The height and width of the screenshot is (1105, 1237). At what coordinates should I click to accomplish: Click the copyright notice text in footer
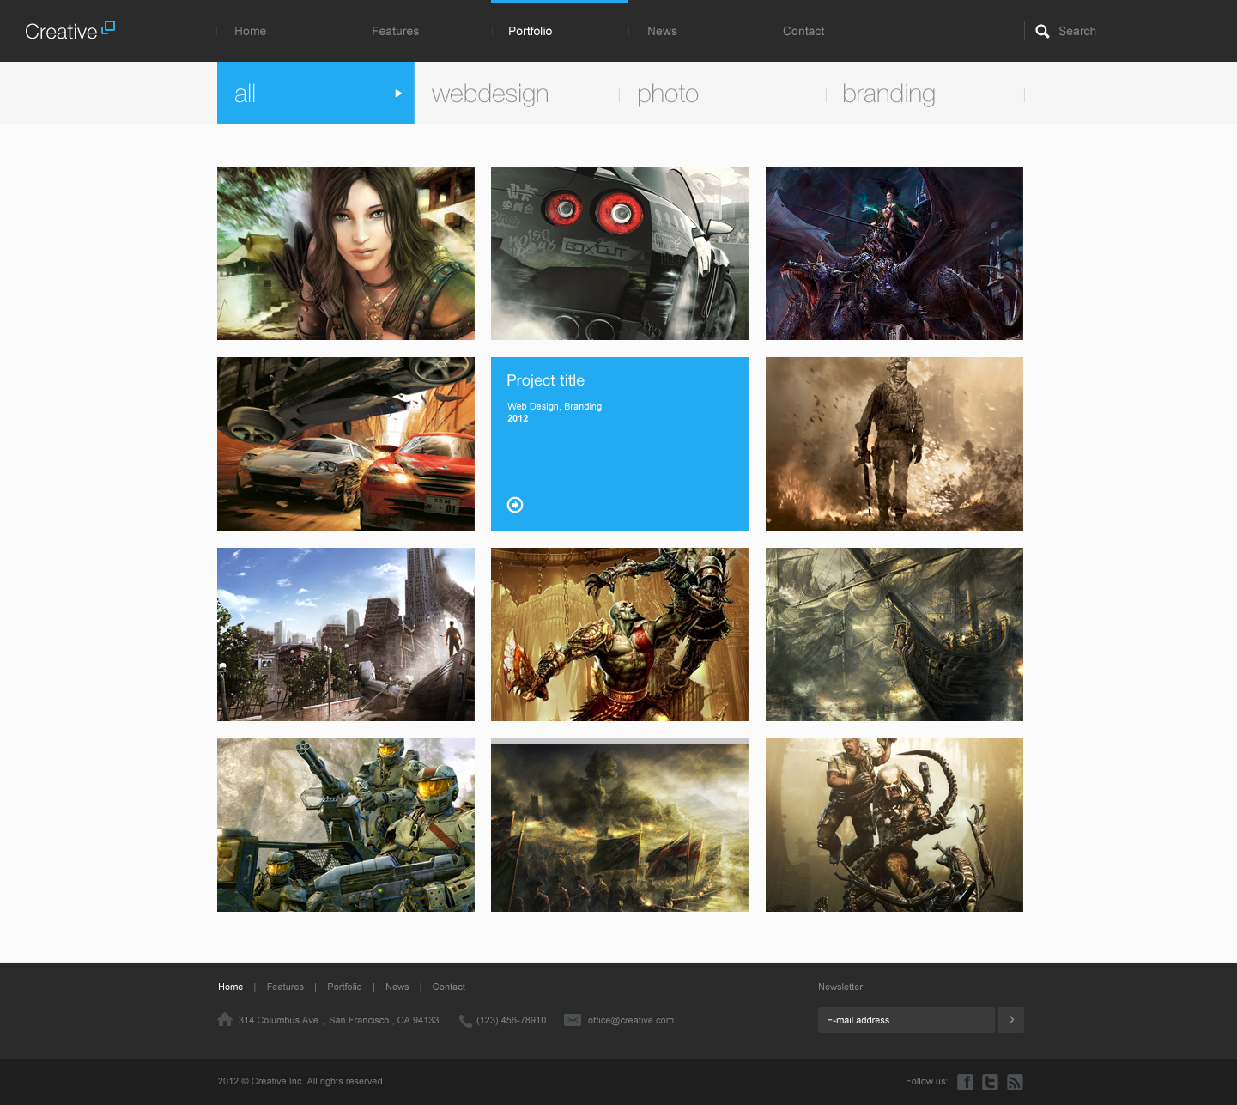point(301,1081)
